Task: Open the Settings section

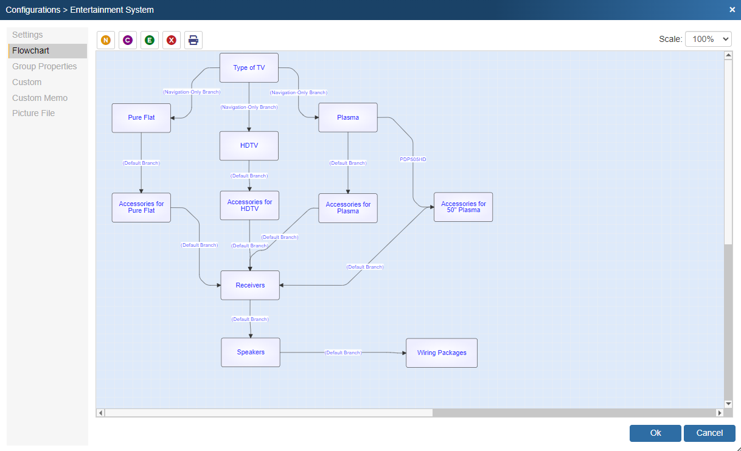Action: click(27, 35)
